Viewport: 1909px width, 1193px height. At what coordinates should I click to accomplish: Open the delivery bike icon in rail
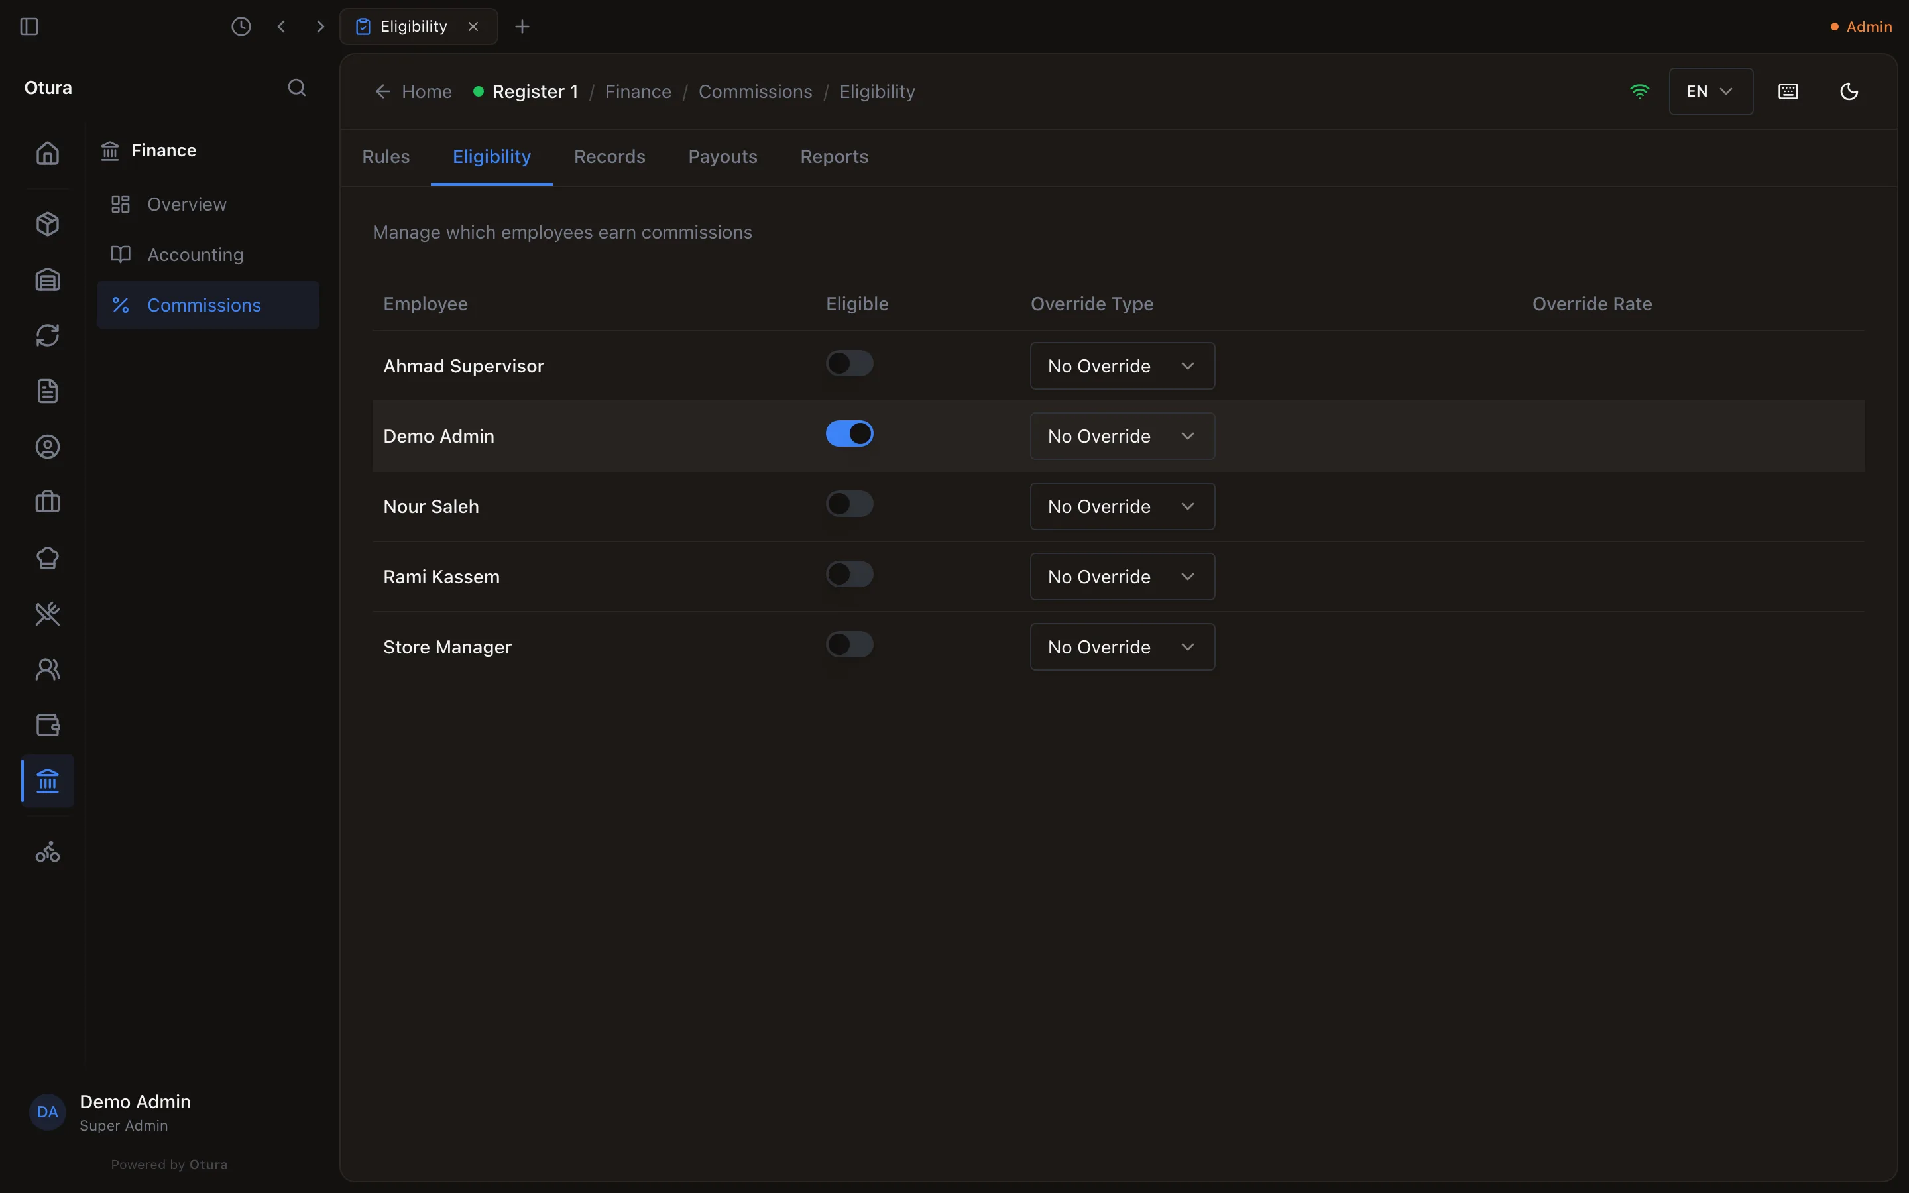48,852
